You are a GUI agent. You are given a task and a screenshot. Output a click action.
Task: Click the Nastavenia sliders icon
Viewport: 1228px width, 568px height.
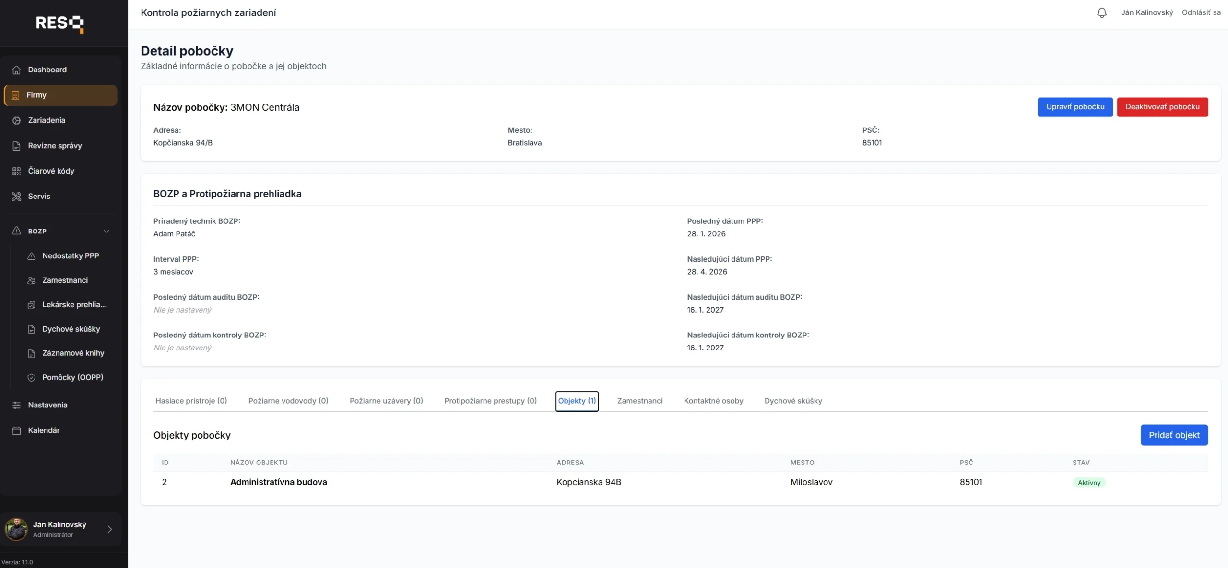17,406
